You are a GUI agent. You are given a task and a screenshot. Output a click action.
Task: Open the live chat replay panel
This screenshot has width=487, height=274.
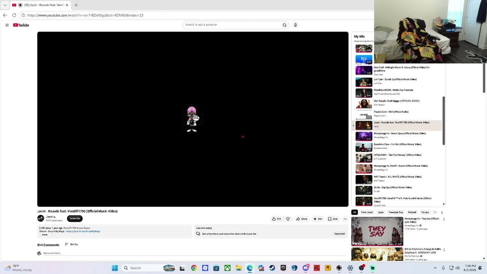tap(339, 234)
